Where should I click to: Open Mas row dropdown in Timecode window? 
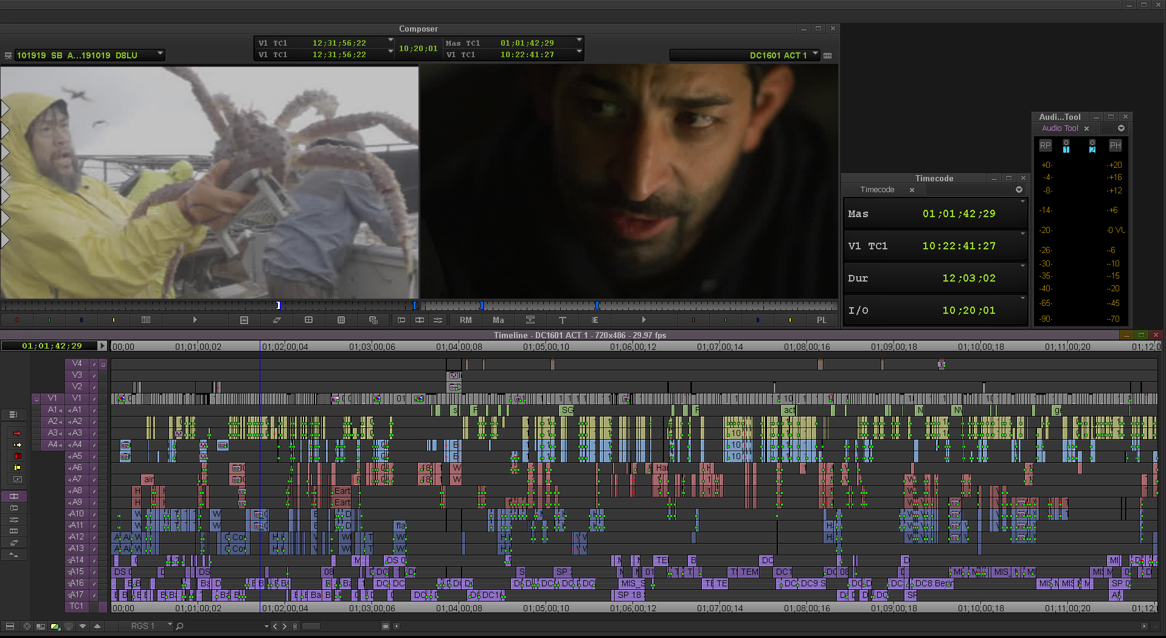(x=1022, y=201)
